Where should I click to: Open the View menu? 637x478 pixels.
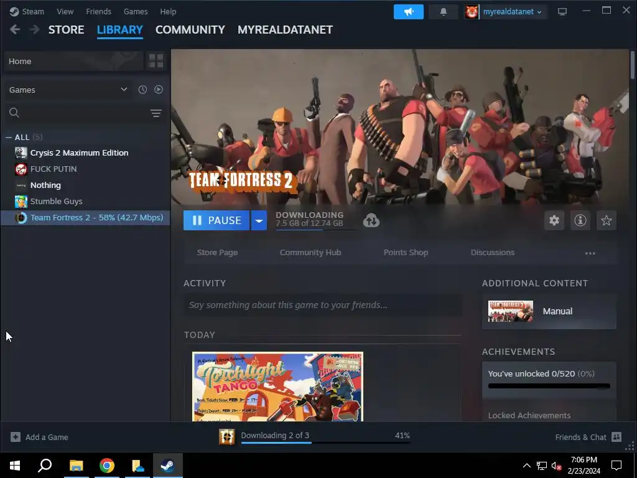(x=65, y=11)
